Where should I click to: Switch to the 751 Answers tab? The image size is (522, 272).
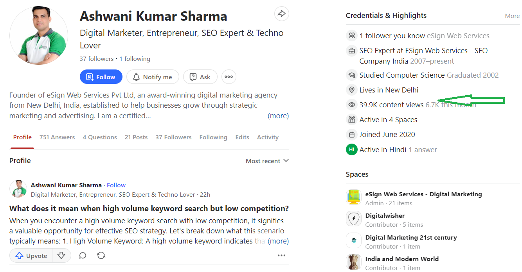[57, 137]
